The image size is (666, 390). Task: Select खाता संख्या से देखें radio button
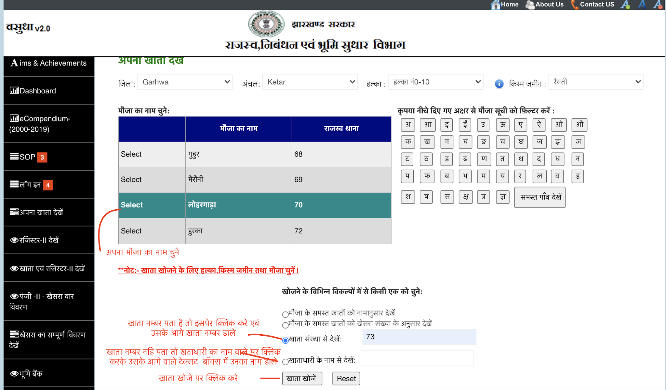point(286,341)
